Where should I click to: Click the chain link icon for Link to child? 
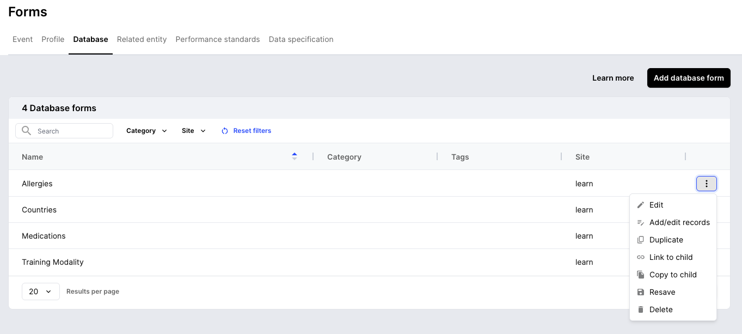click(641, 257)
